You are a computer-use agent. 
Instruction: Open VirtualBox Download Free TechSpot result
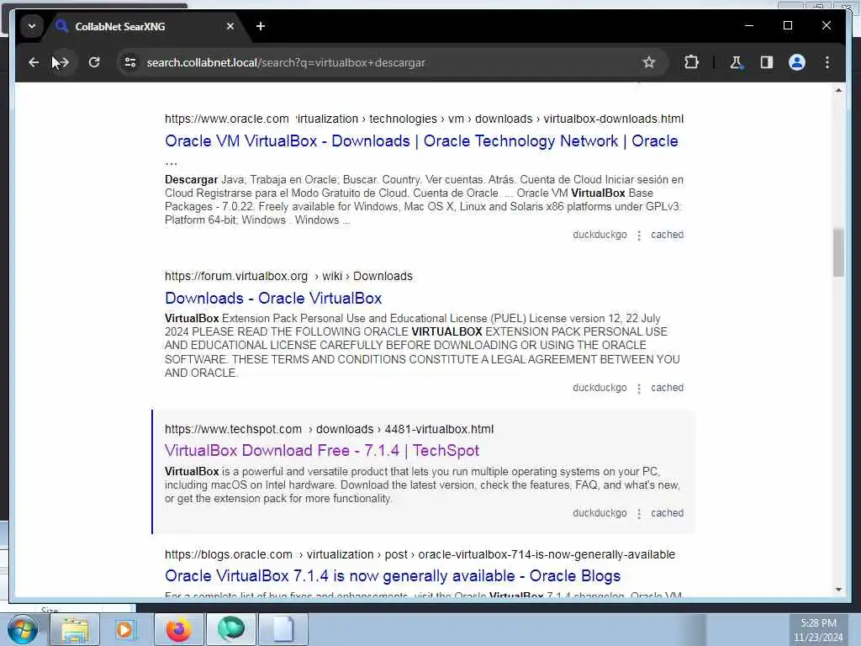(x=322, y=451)
